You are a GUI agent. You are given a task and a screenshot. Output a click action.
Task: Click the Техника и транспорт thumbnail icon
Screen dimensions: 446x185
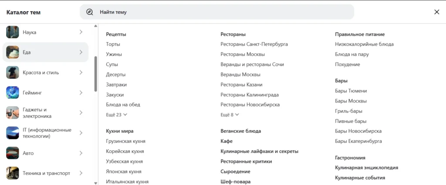coord(13,173)
